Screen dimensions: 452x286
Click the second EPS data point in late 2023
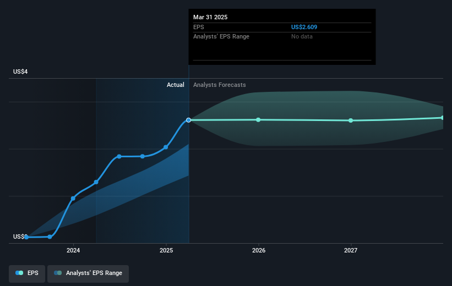[50, 237]
